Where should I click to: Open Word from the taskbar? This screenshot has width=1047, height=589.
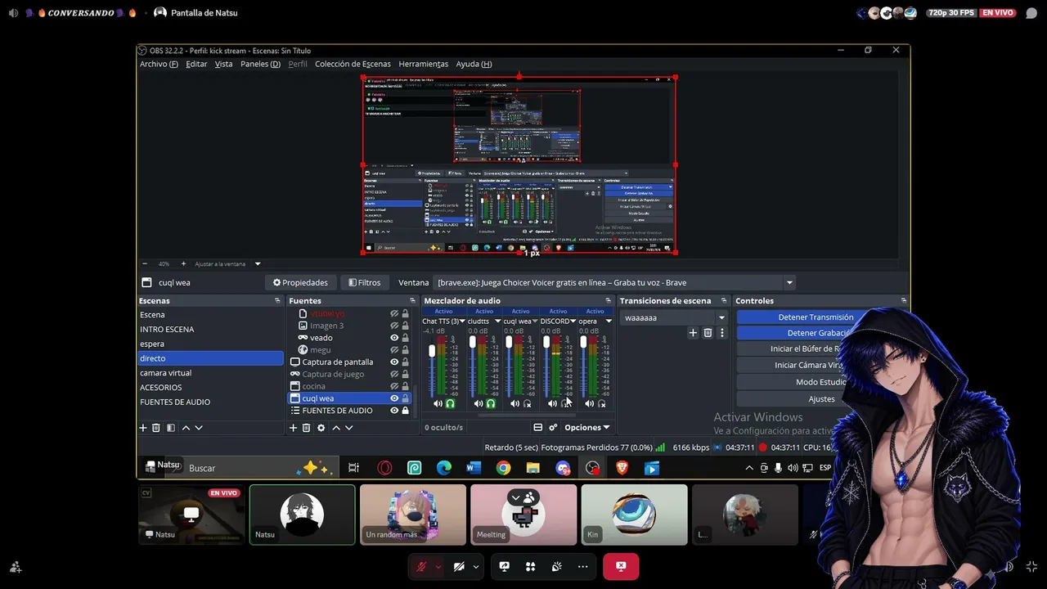click(x=474, y=468)
